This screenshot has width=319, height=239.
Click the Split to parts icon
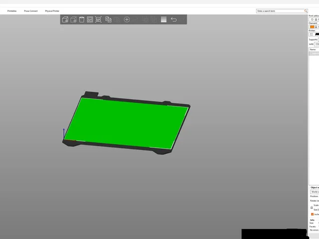154,19
